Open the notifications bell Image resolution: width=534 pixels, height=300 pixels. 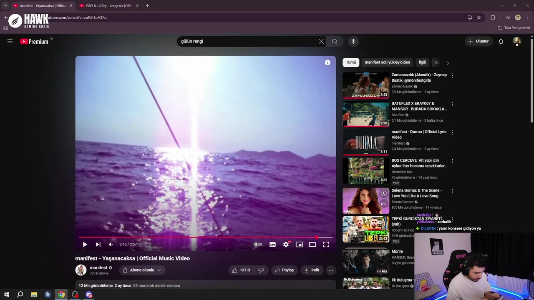click(501, 41)
